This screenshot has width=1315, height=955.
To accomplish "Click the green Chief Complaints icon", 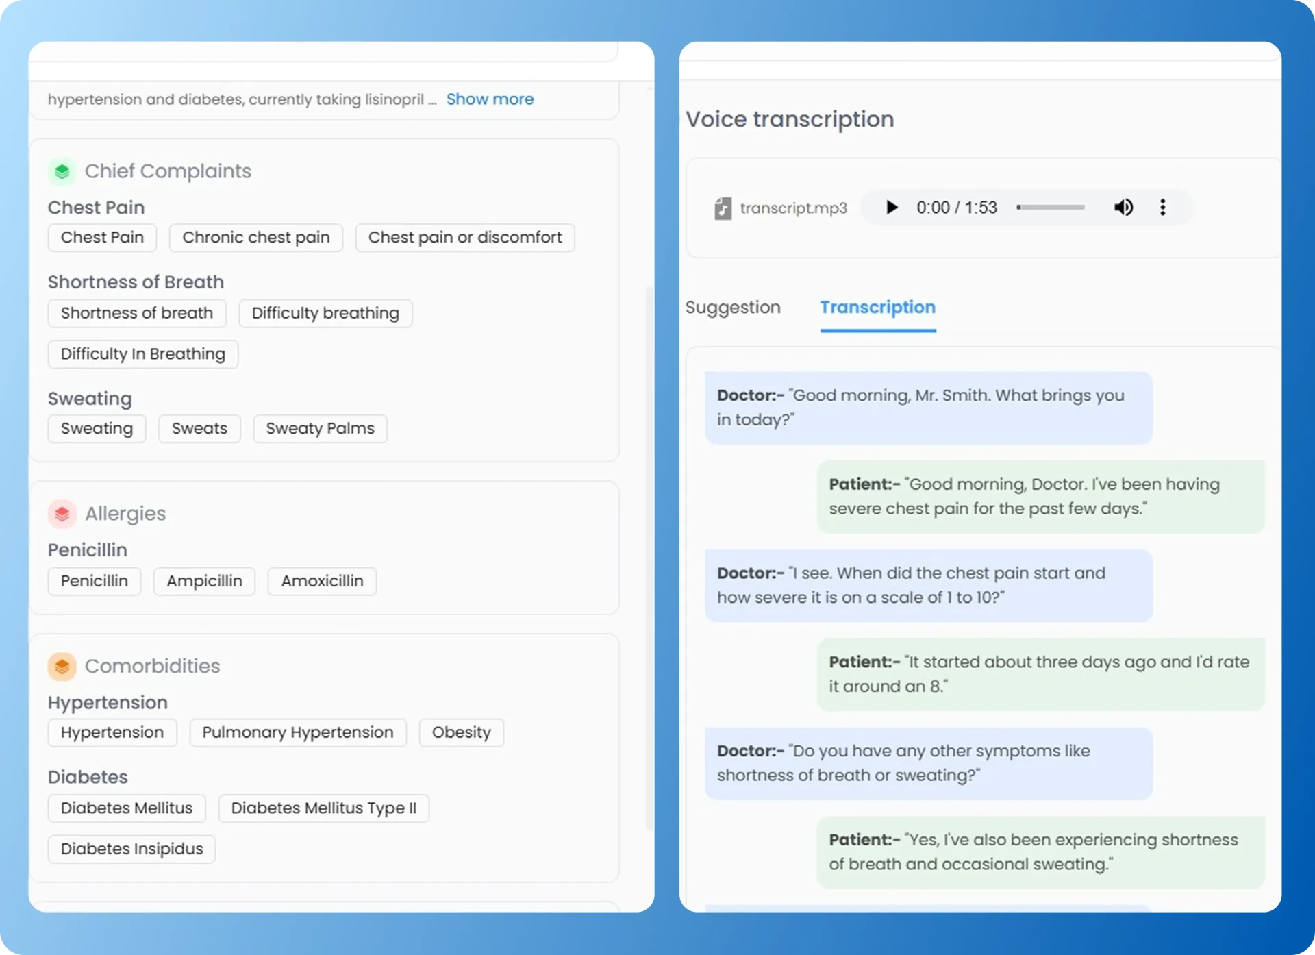I will coord(62,171).
